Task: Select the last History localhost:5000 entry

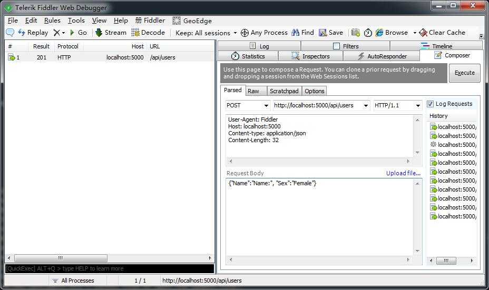Action: pyautogui.click(x=453, y=216)
